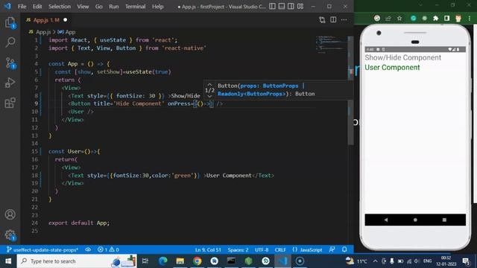This screenshot has width=477, height=268.
Task: Click Synchronize Changes cloud icon
Action: [88, 250]
